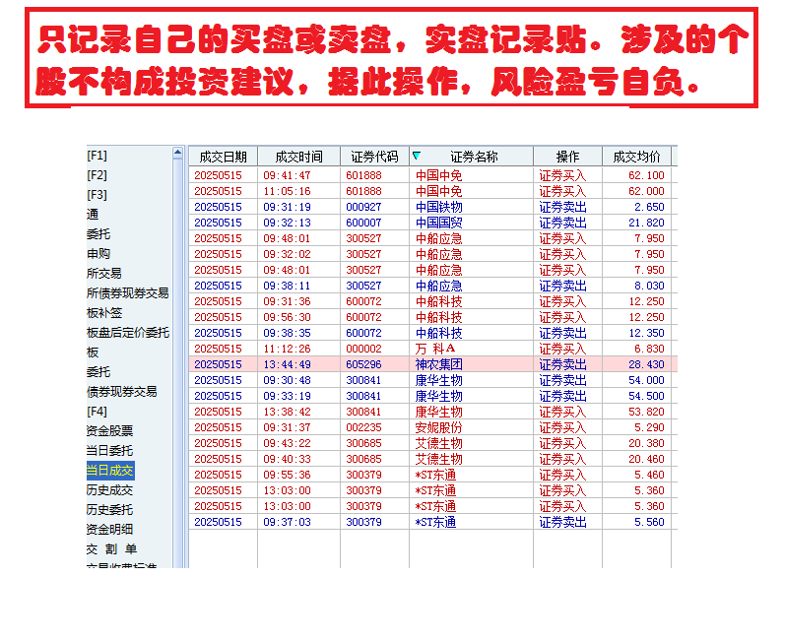Sort by 成交均价 column header
785x641 pixels.
637,157
